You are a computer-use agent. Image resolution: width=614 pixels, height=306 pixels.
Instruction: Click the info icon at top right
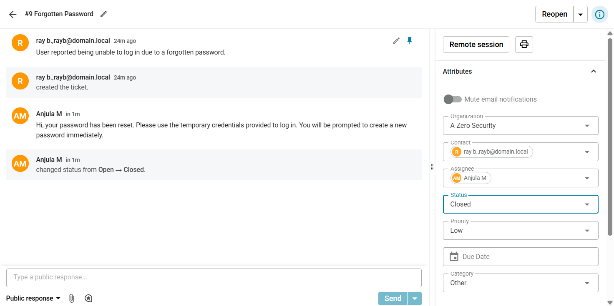(x=599, y=14)
